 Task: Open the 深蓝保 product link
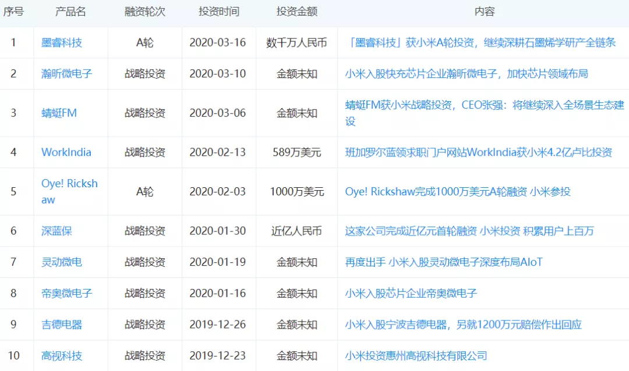pos(56,231)
